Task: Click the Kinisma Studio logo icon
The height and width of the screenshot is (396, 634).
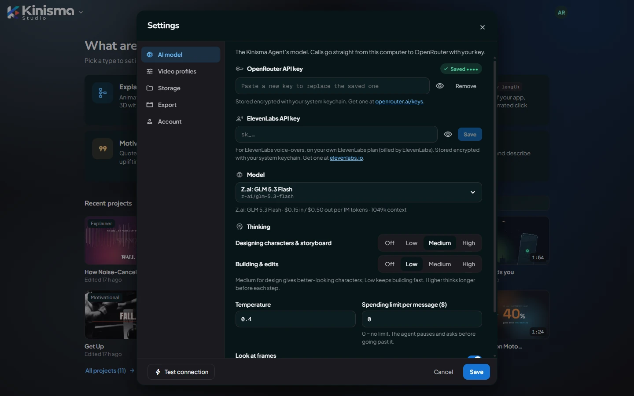Action: [x=14, y=12]
